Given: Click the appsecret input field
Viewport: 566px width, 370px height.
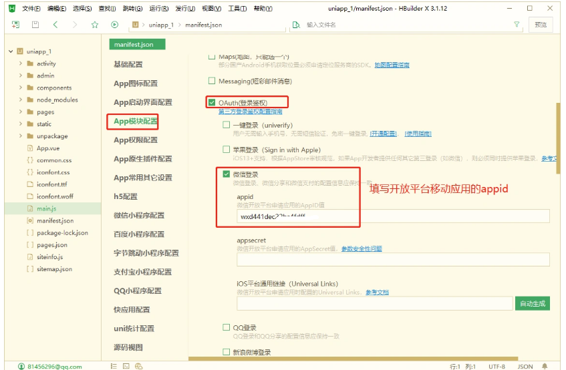Looking at the screenshot, I should point(393,260).
